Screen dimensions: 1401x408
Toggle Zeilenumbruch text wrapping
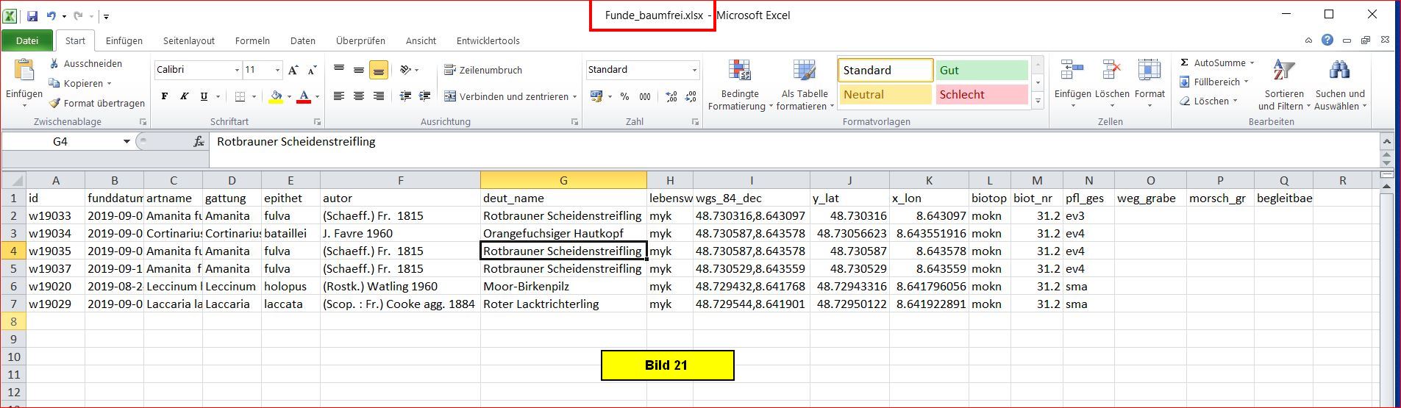[483, 70]
